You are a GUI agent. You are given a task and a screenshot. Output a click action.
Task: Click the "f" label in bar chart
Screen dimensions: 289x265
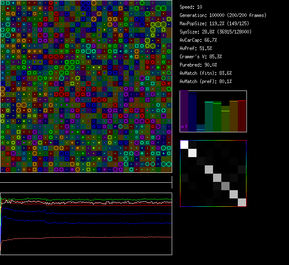click(186, 126)
